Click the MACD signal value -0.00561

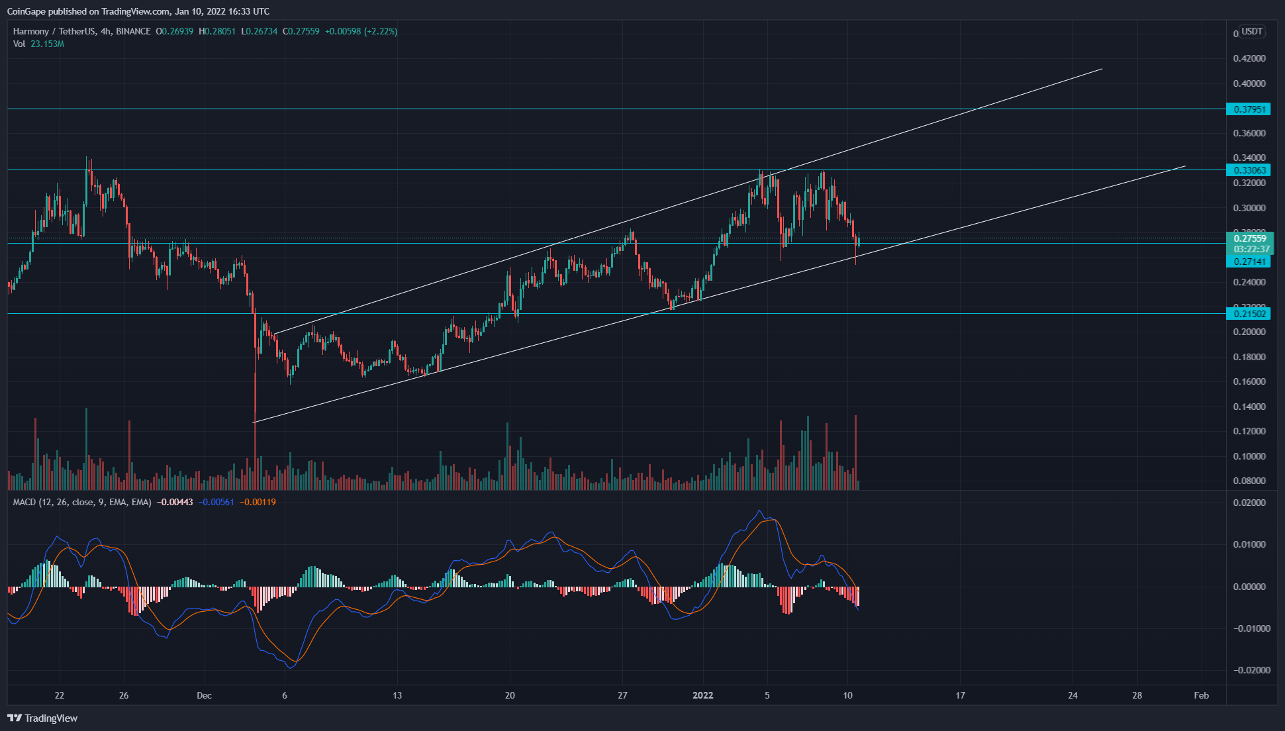[x=216, y=503]
